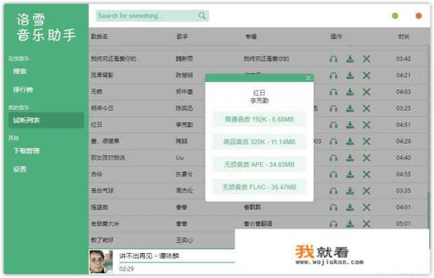Click the 歌曲名 column header
The image size is (434, 278).
click(99, 36)
